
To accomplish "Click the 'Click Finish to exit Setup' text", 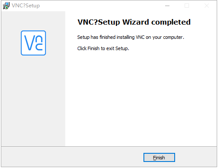I will coord(103,48).
